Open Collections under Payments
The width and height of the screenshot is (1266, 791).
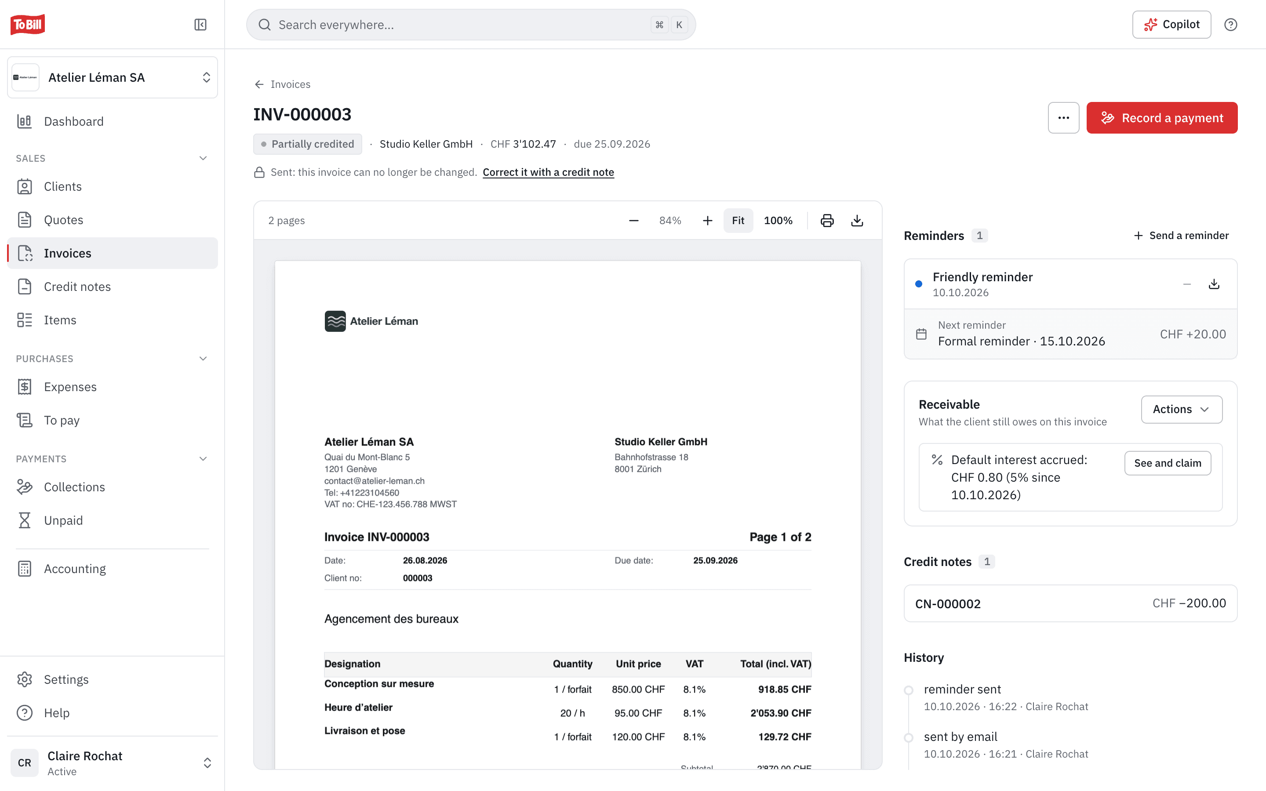[113, 487]
